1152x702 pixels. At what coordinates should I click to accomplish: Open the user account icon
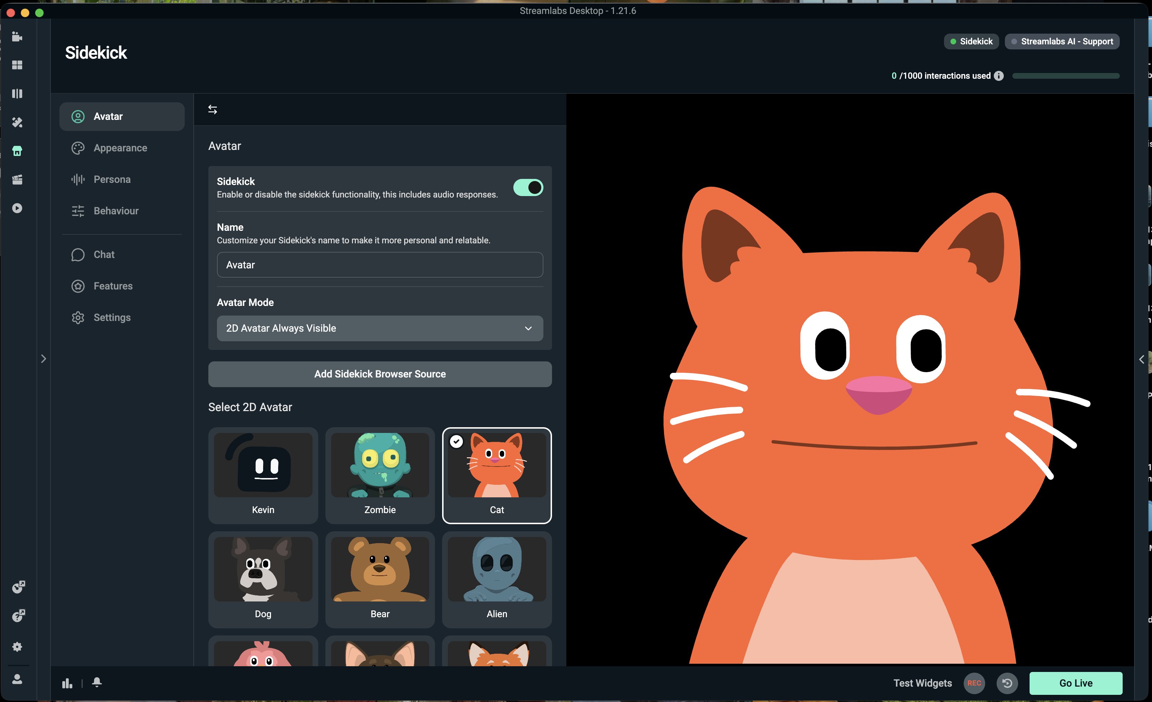[x=17, y=679]
